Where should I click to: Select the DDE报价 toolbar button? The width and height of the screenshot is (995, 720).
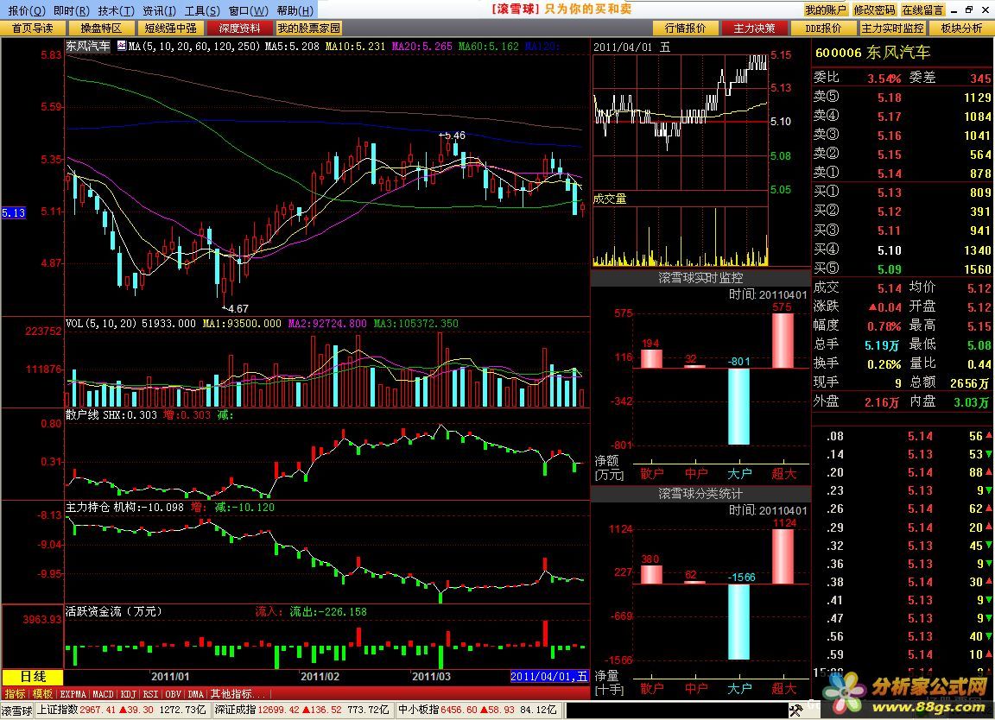point(823,28)
